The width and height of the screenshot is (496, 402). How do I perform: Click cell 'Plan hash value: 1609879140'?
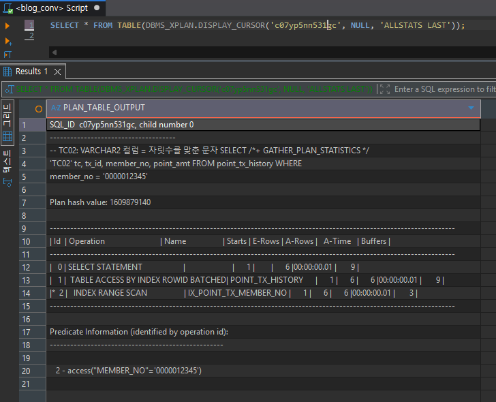click(264, 202)
